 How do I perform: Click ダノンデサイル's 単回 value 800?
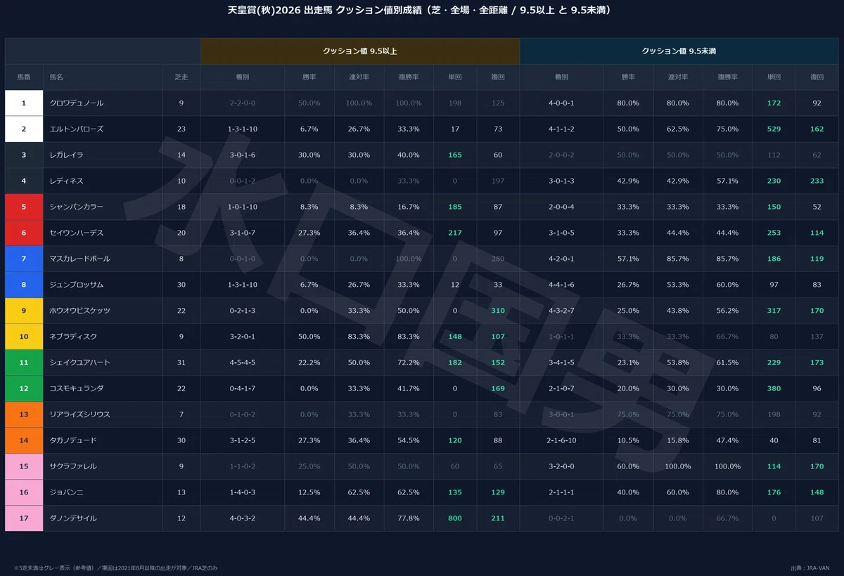455,518
